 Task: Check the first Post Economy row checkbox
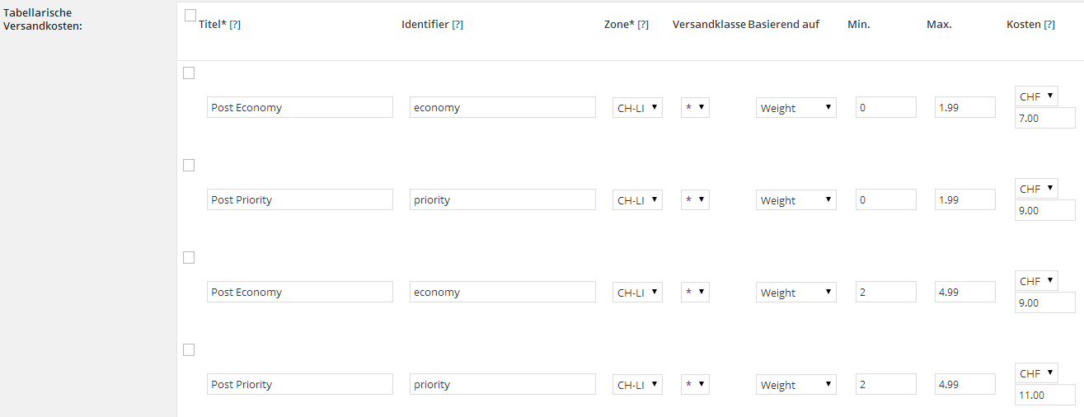click(x=189, y=73)
